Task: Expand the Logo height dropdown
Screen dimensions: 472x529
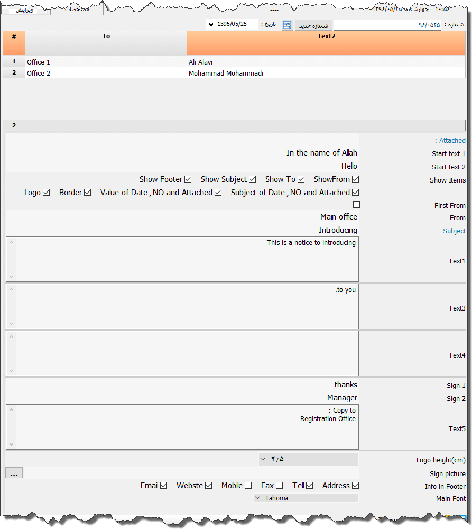Action: tap(263, 459)
